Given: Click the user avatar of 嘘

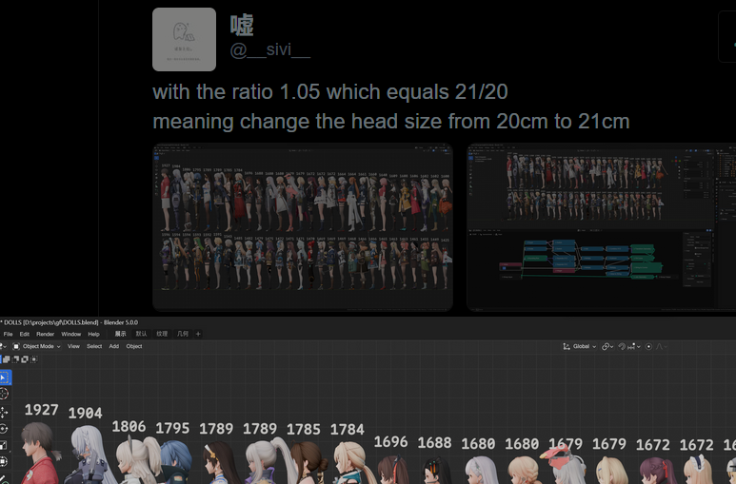Looking at the screenshot, I should click(185, 39).
